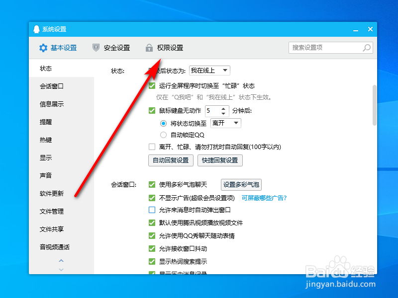
Task: Select 文件管理 in the sidebar
Action: click(x=61, y=212)
